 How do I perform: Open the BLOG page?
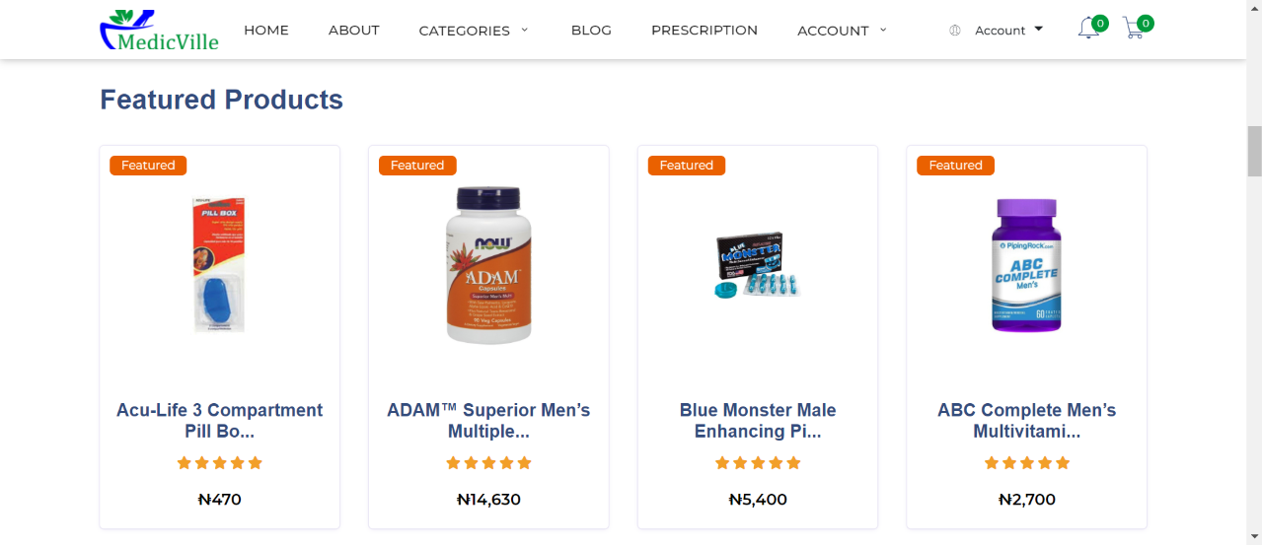tap(591, 31)
